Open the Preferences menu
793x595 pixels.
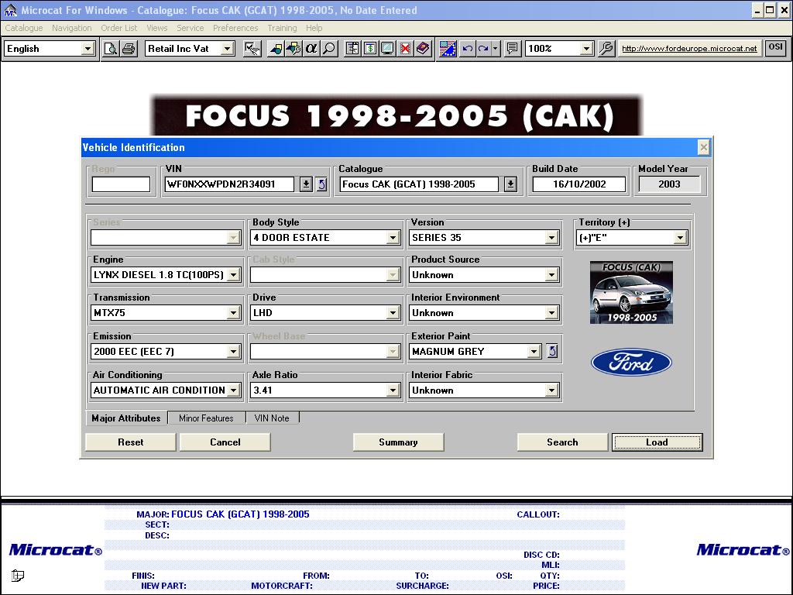click(235, 28)
